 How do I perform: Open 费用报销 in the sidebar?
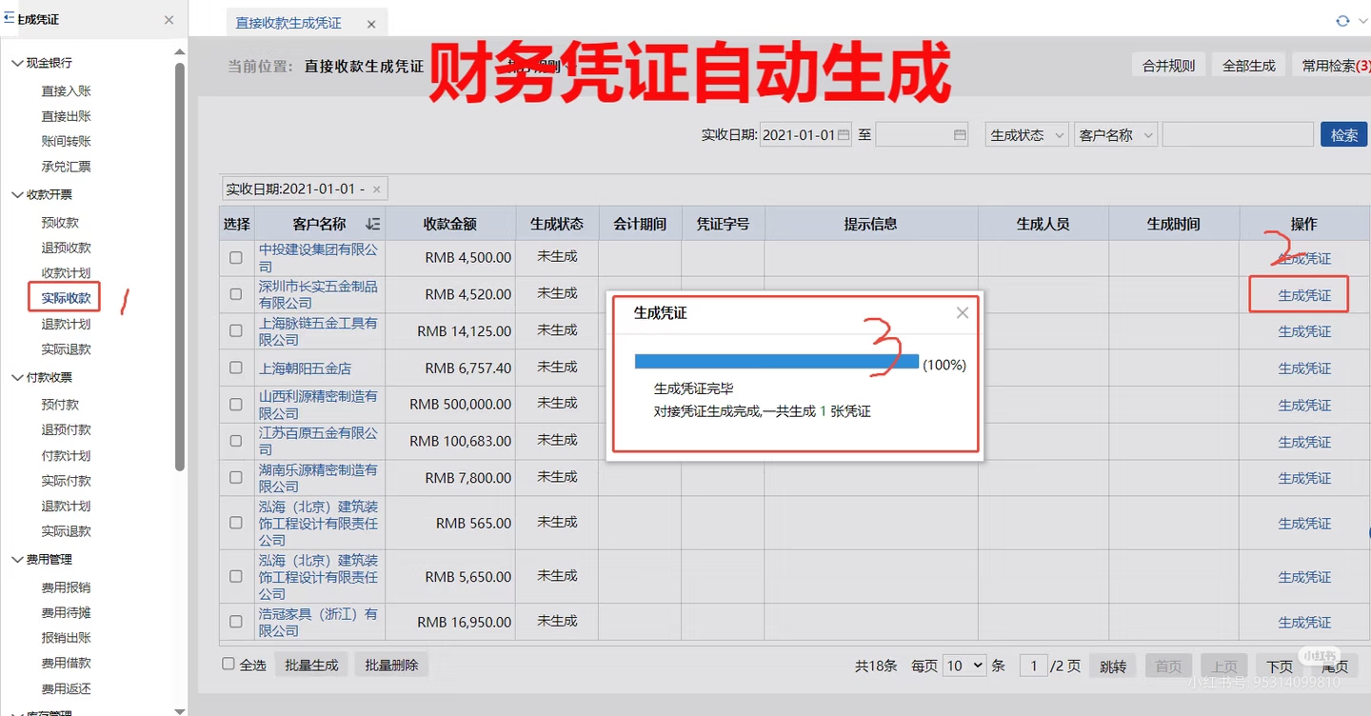click(66, 587)
